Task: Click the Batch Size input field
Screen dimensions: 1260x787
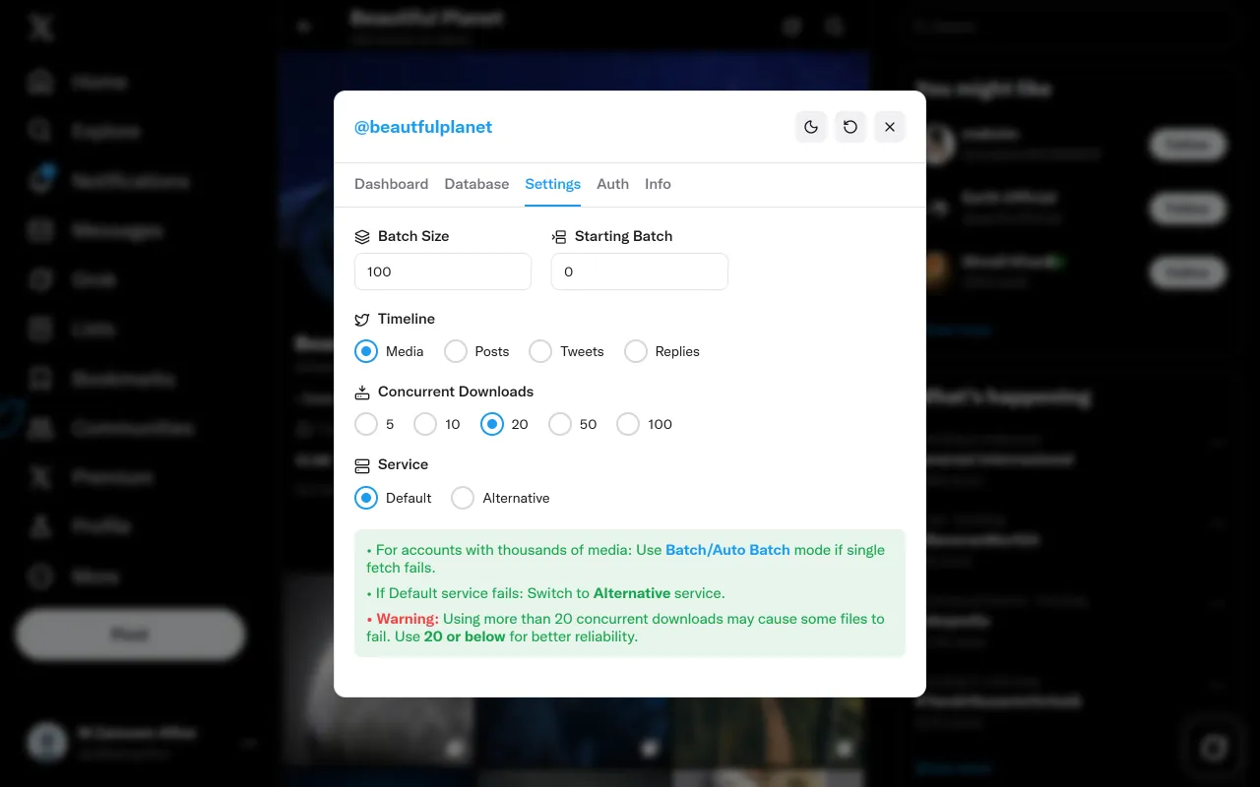Action: [x=443, y=272]
